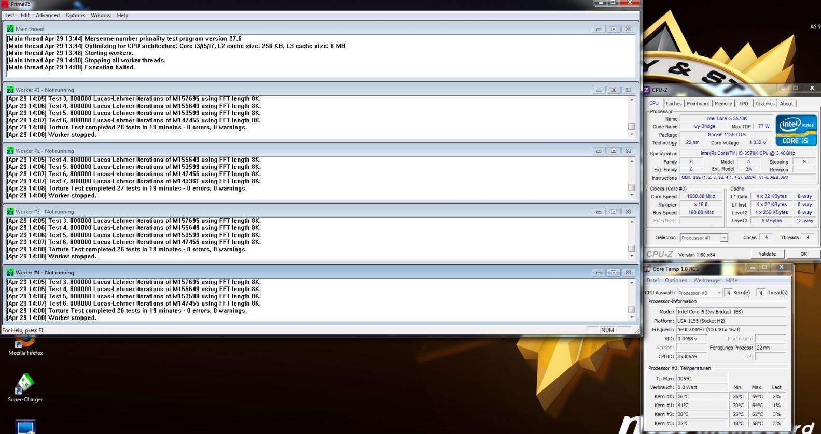Screen dimensions: 821x434
Task: Click the VID field in Core Temp
Action: tap(691, 339)
